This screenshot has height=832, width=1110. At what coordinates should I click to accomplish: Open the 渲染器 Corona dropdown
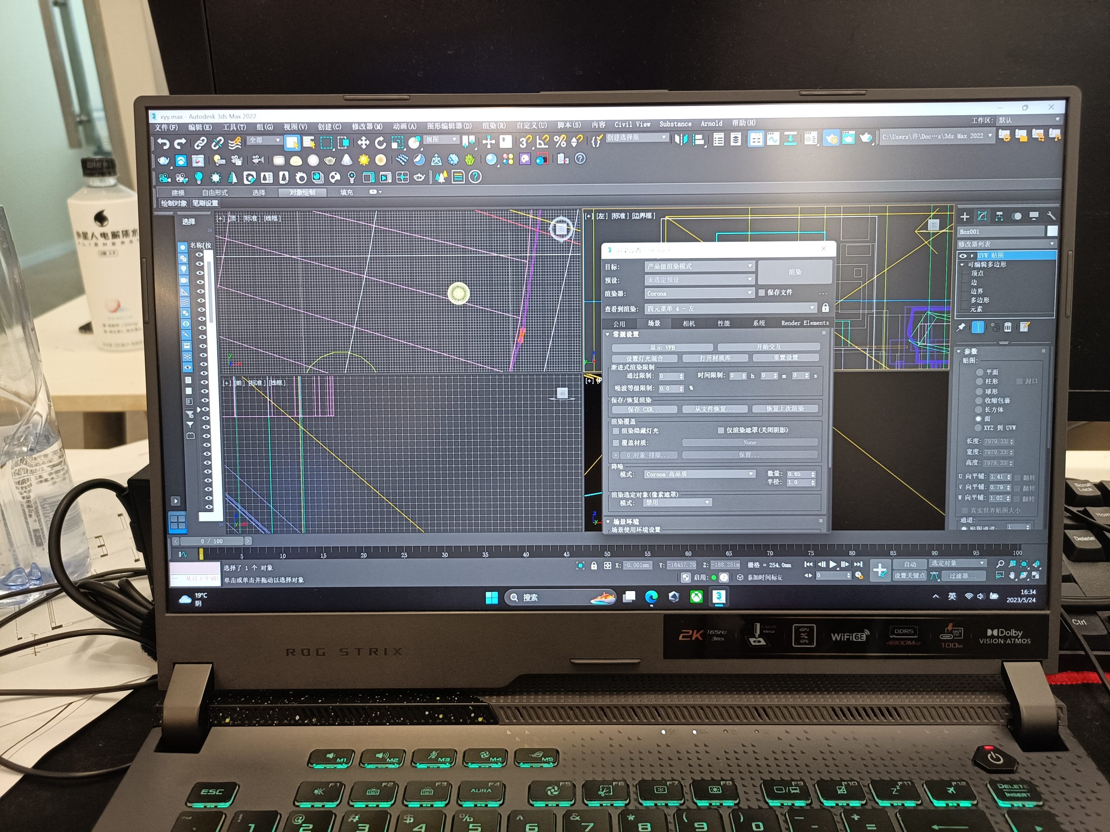click(699, 293)
